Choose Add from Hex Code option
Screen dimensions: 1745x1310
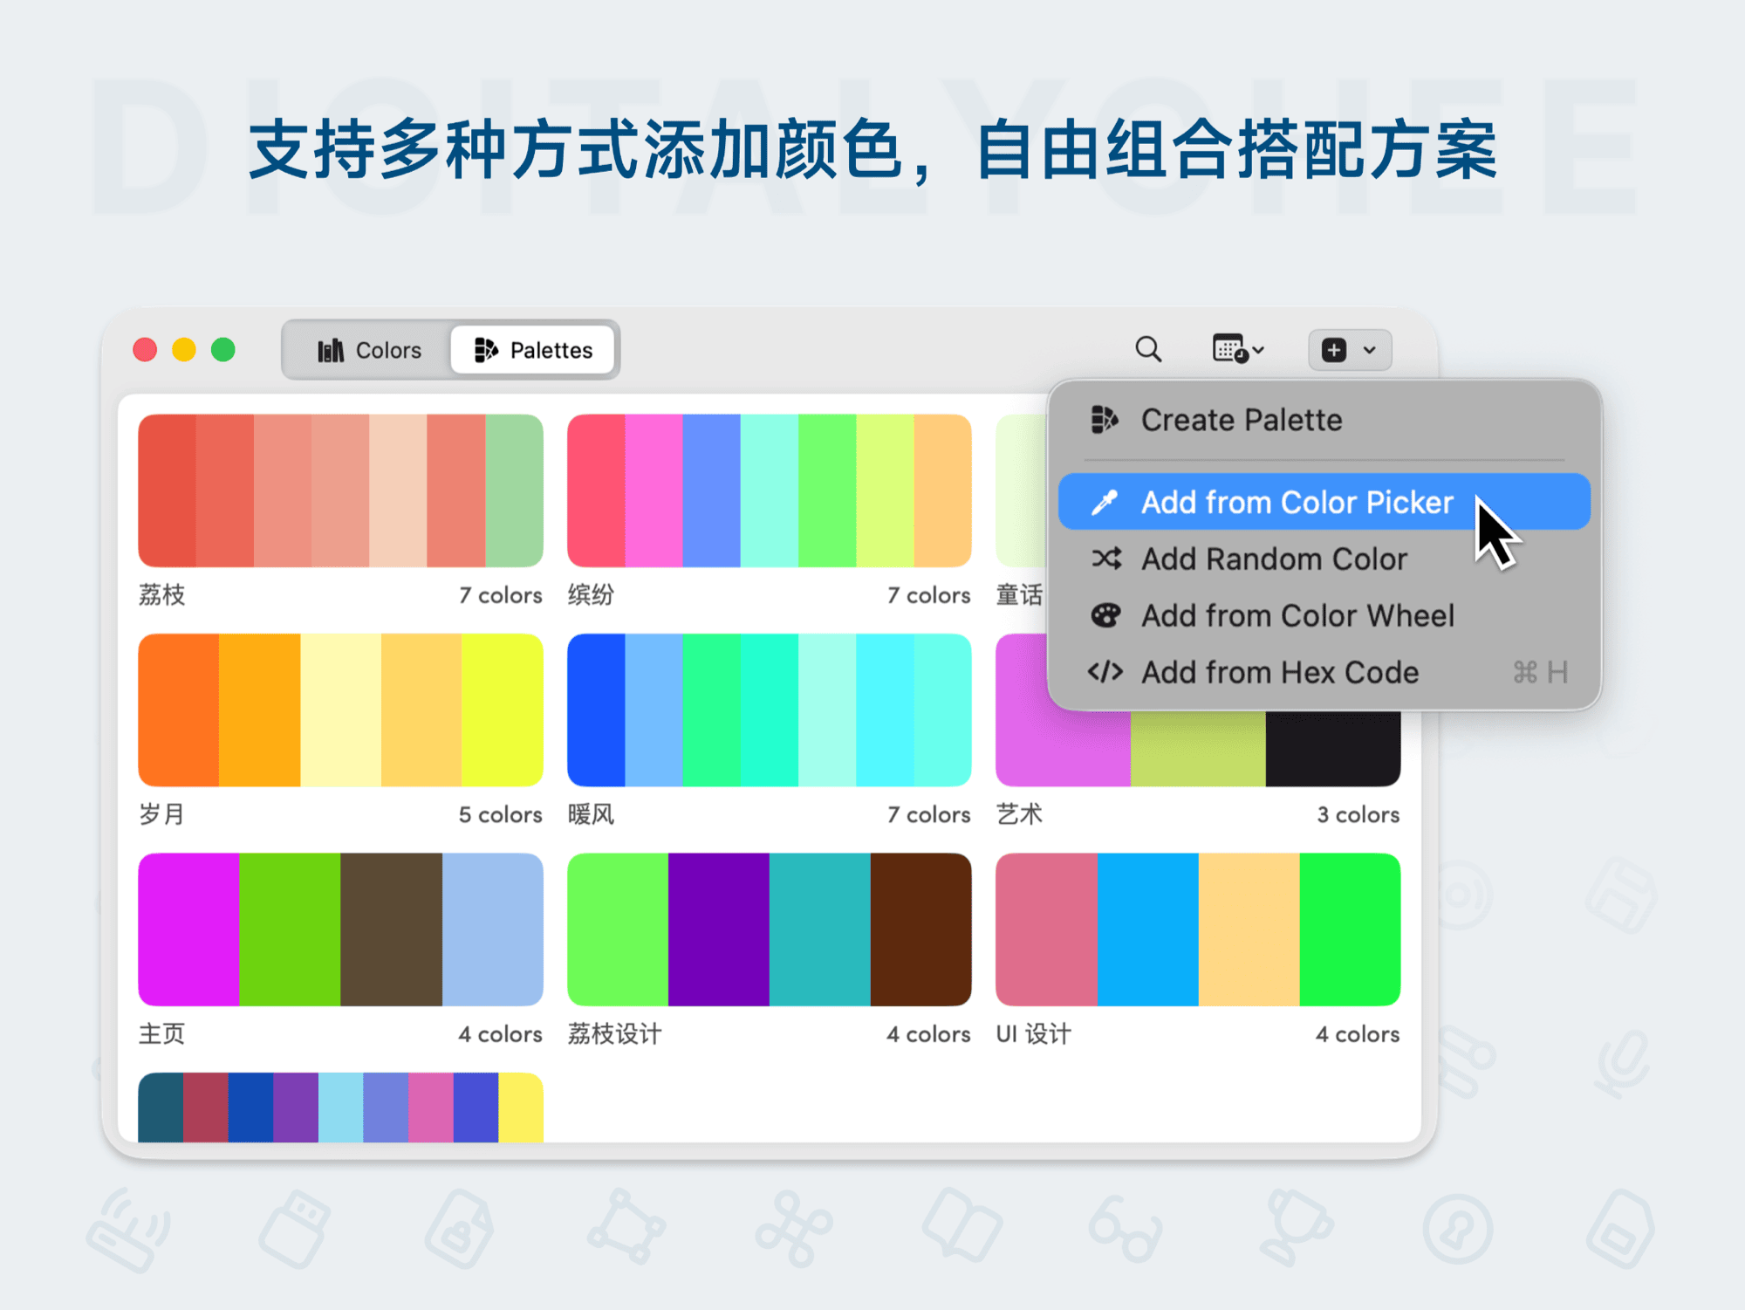pos(1280,671)
